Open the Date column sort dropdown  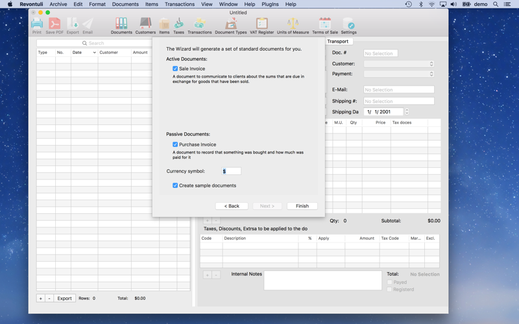[x=94, y=52]
